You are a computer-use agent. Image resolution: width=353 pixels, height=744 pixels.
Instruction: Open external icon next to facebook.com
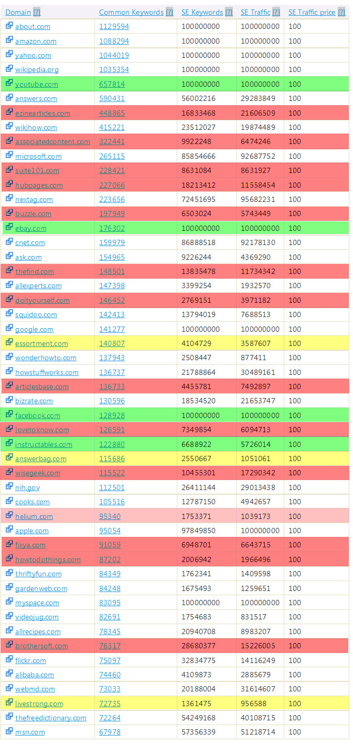9,415
